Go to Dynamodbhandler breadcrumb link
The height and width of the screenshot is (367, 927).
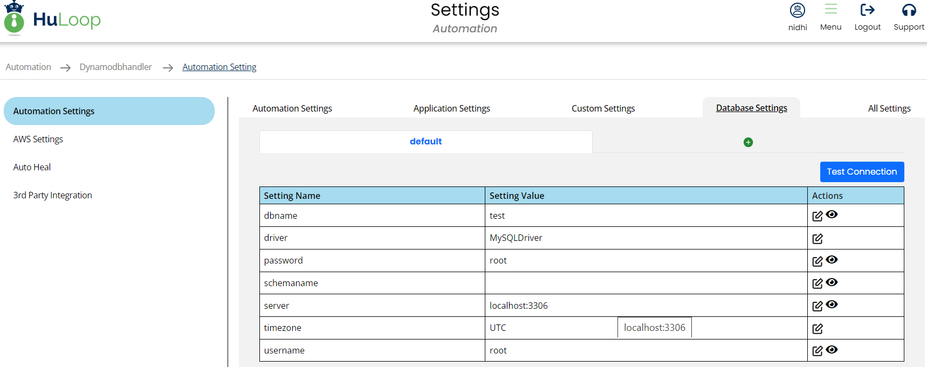point(115,67)
